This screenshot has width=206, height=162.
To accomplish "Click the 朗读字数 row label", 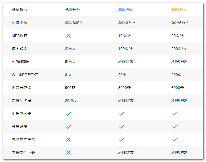I will click(x=19, y=23).
